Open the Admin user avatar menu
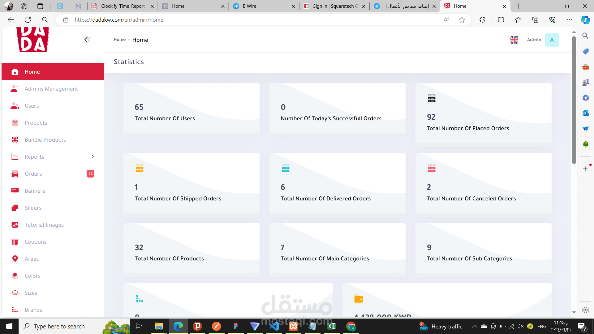This screenshot has height=334, width=594. (552, 40)
